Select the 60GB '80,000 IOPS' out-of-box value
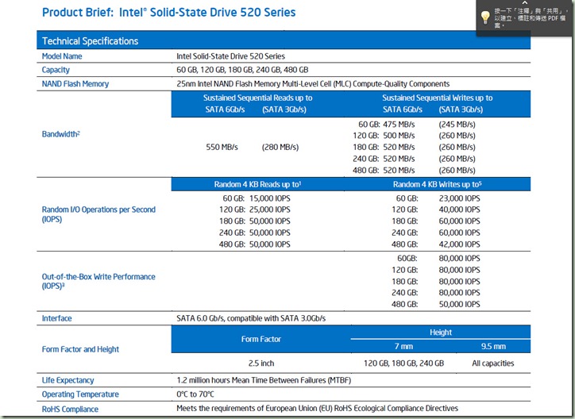 click(x=459, y=259)
